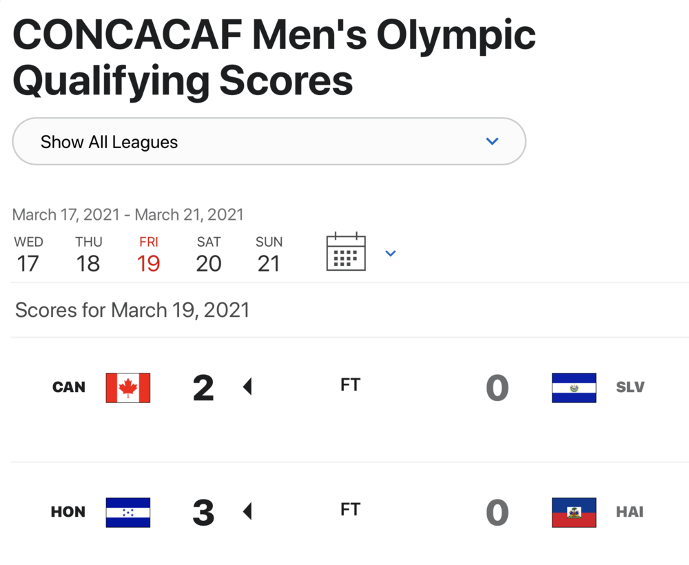Open the HON team link
689x565 pixels.
pyautogui.click(x=68, y=512)
